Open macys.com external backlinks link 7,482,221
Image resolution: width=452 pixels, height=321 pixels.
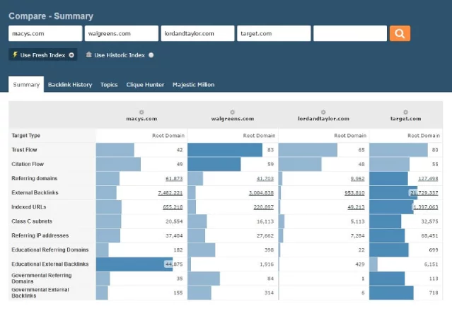pos(170,193)
